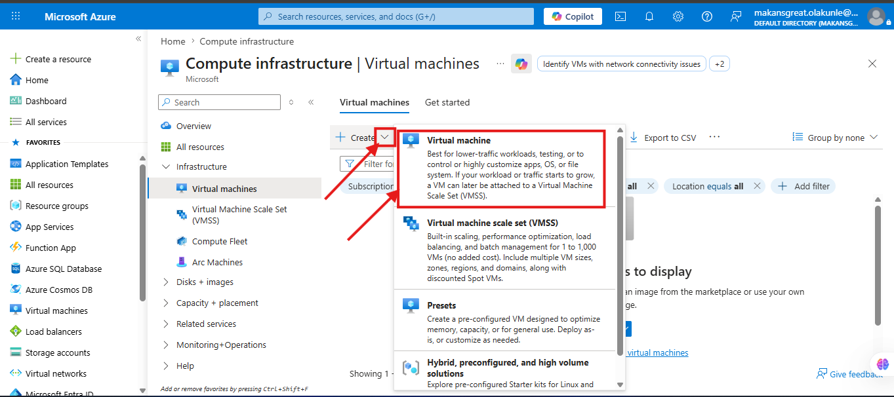Choose Hybrid, preconfigured, and high volume solutions

tap(505, 372)
